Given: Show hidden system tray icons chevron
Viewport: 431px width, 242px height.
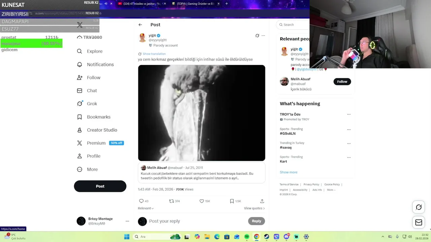Looking at the screenshot, I should point(383,237).
